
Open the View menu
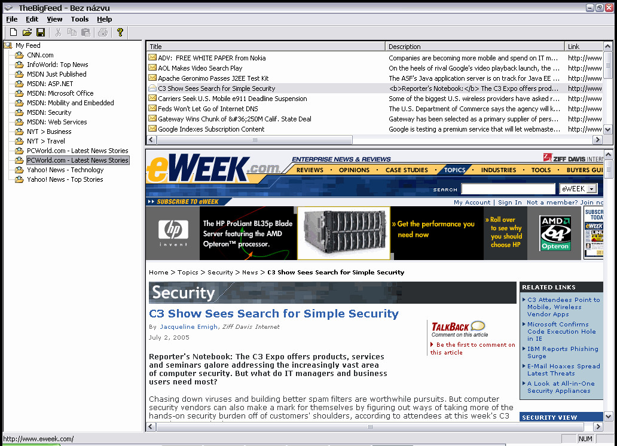[54, 19]
